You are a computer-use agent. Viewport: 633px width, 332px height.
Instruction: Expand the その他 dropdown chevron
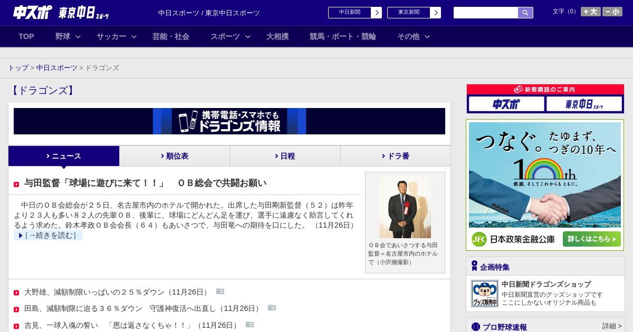pos(427,36)
